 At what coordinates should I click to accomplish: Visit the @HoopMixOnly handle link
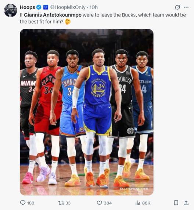[68, 7]
